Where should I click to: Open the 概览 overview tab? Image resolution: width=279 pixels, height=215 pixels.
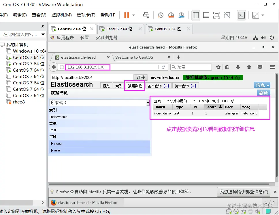click(x=106, y=86)
